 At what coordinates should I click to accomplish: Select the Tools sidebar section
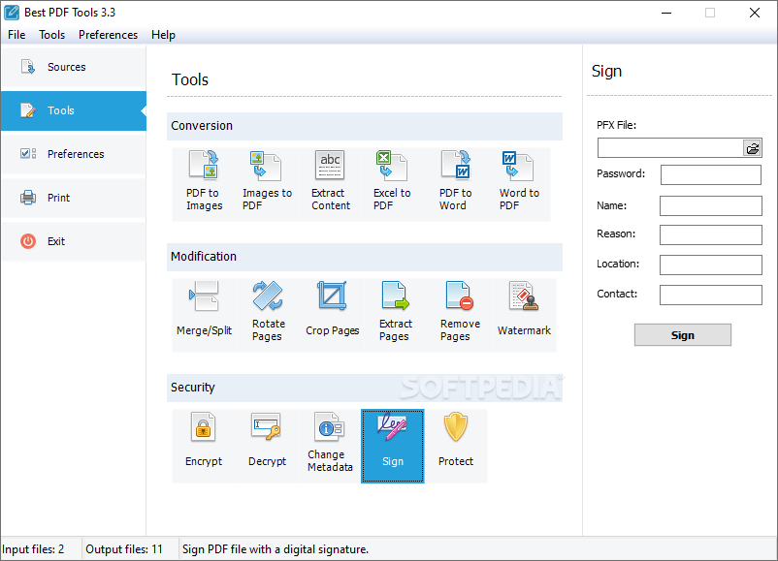(74, 110)
